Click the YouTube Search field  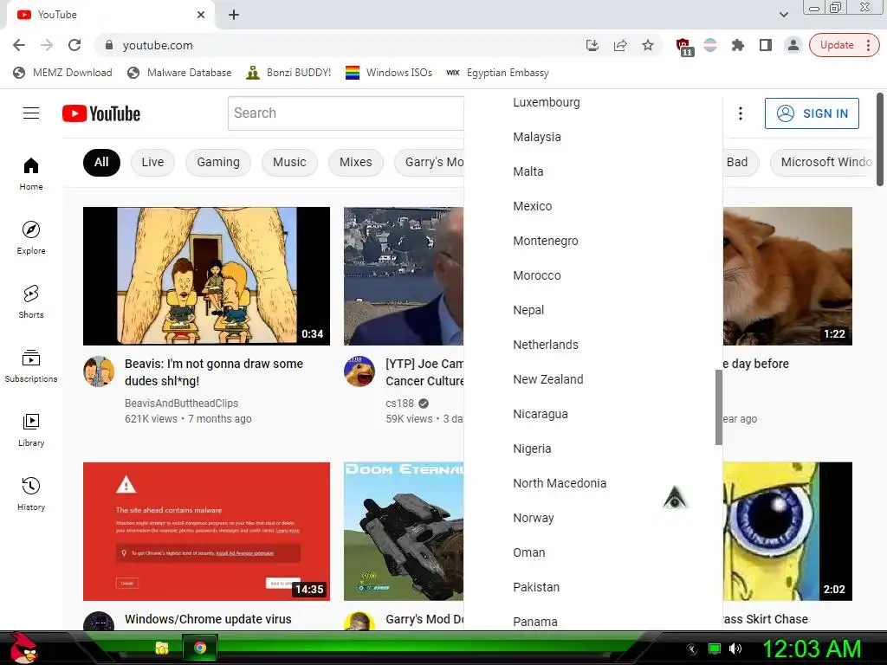click(x=346, y=113)
